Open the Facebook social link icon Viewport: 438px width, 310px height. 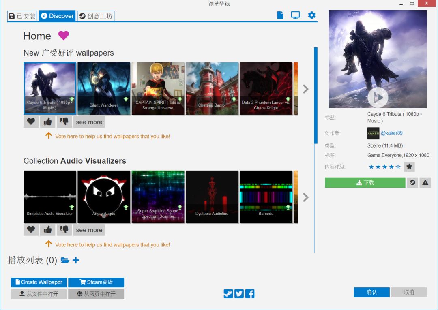[250, 294]
